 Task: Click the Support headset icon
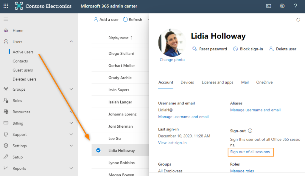[6, 134]
